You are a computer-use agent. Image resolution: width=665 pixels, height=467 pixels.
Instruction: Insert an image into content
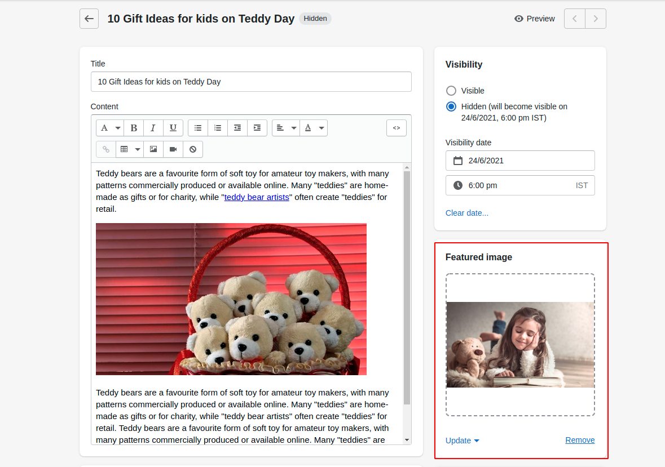pos(153,149)
